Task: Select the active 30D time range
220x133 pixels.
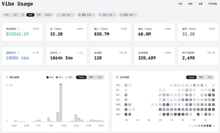Action: [x=30, y=15]
